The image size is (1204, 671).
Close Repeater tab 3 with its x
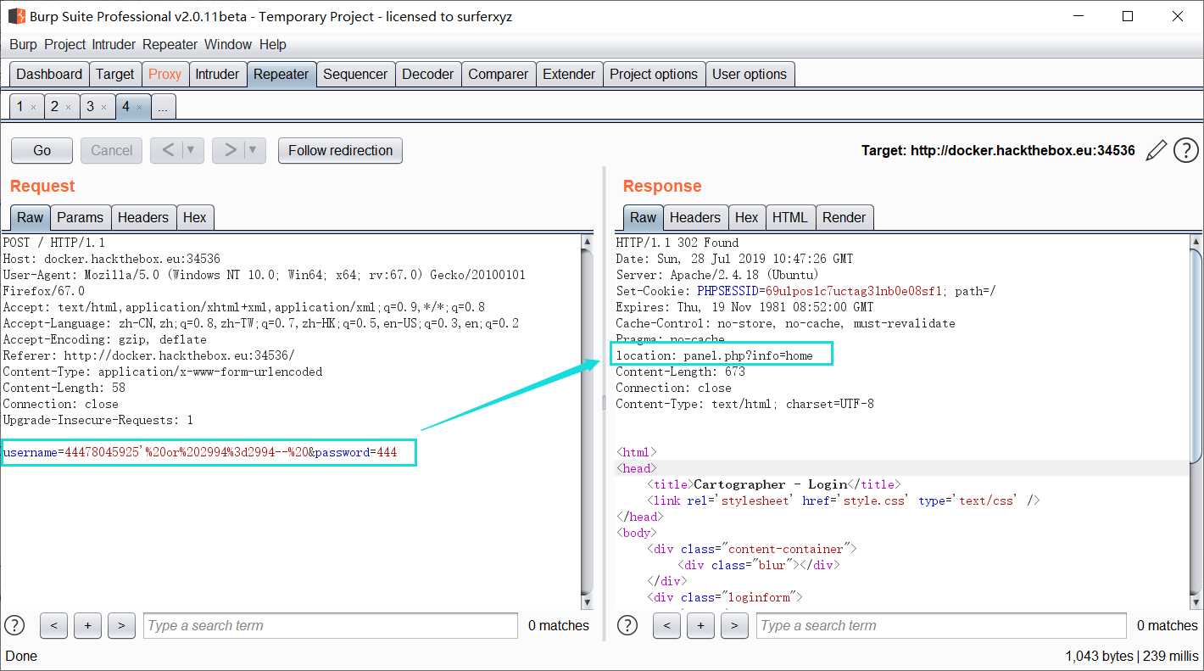pyautogui.click(x=103, y=107)
